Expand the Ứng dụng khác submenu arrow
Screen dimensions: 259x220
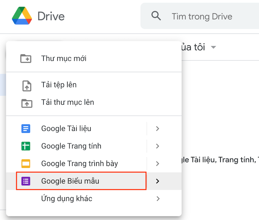tap(158, 199)
